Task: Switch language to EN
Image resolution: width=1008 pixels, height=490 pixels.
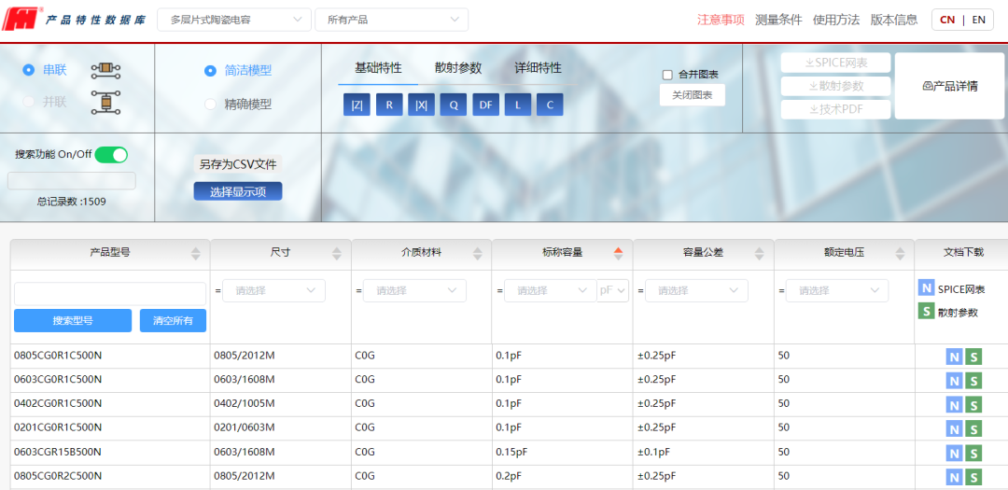Action: pos(978,20)
